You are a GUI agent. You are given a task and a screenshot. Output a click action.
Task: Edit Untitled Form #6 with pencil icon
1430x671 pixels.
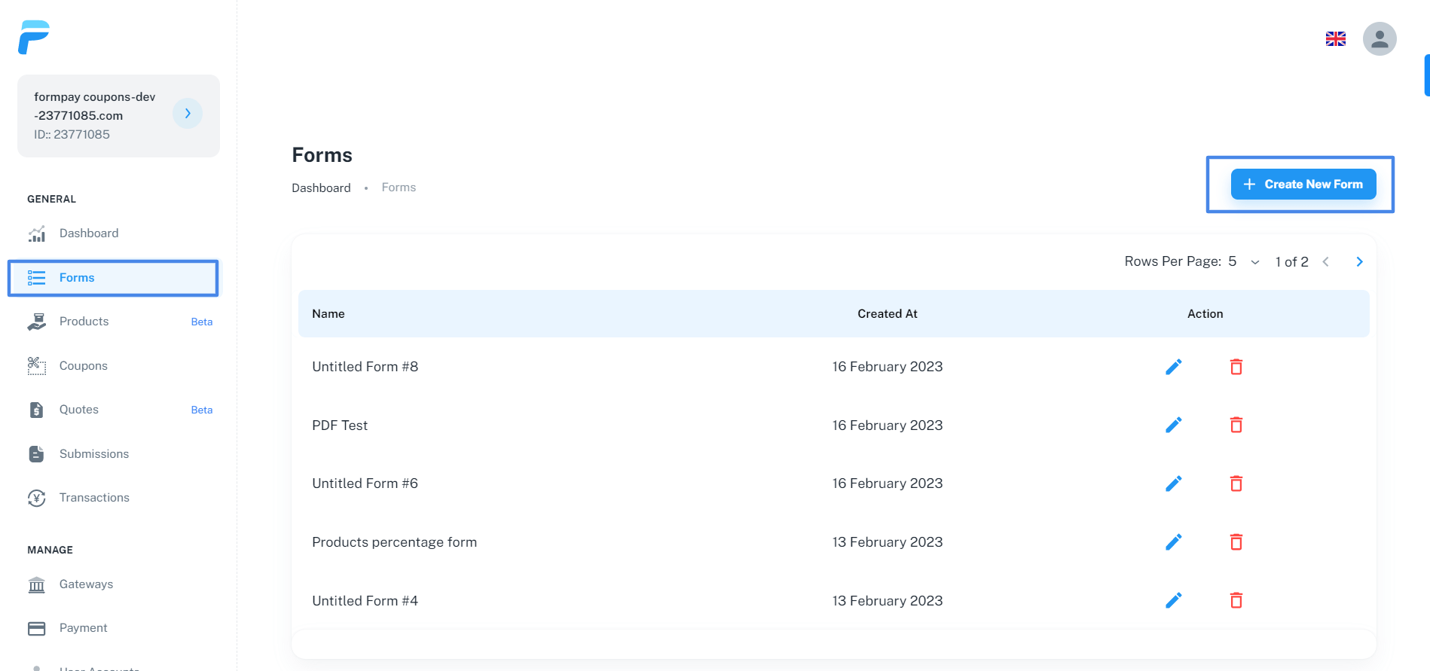coord(1173,483)
